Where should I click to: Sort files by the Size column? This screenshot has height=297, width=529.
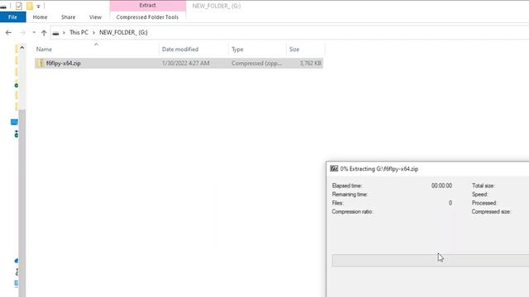tap(294, 49)
